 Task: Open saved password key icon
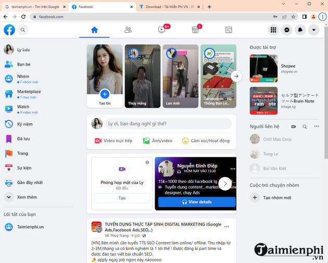(x=275, y=17)
